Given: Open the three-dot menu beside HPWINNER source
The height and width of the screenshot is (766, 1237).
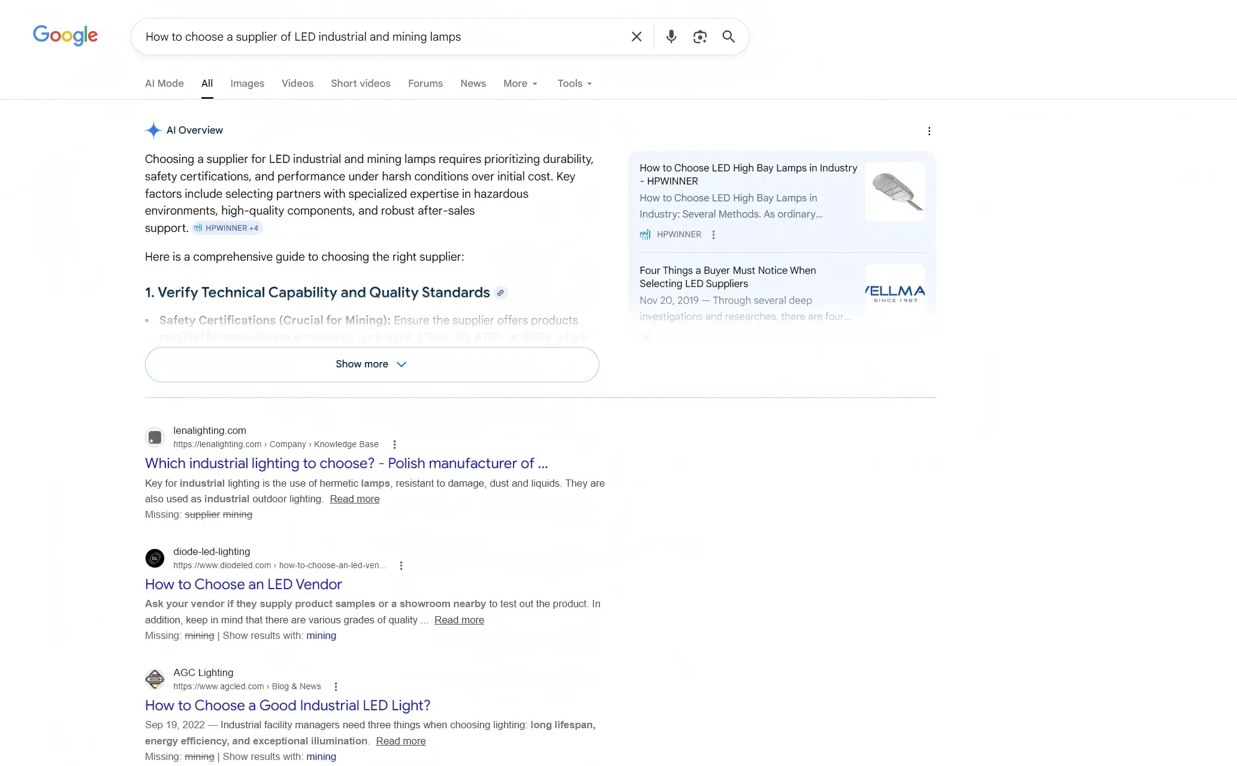Looking at the screenshot, I should point(713,235).
